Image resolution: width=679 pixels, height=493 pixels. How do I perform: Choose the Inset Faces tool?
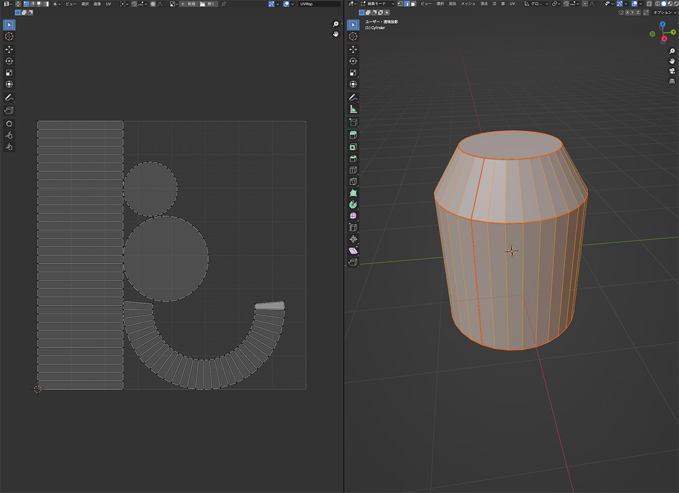(354, 147)
